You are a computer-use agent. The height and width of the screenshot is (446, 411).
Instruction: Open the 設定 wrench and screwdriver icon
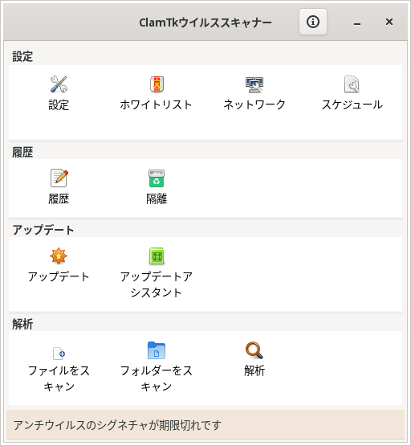pyautogui.click(x=59, y=84)
